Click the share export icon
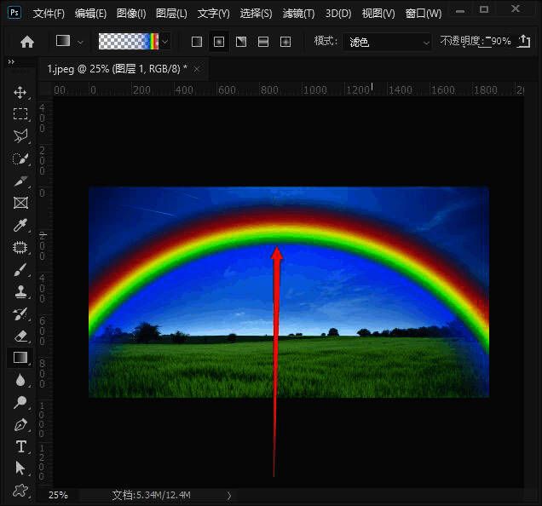 tap(524, 41)
